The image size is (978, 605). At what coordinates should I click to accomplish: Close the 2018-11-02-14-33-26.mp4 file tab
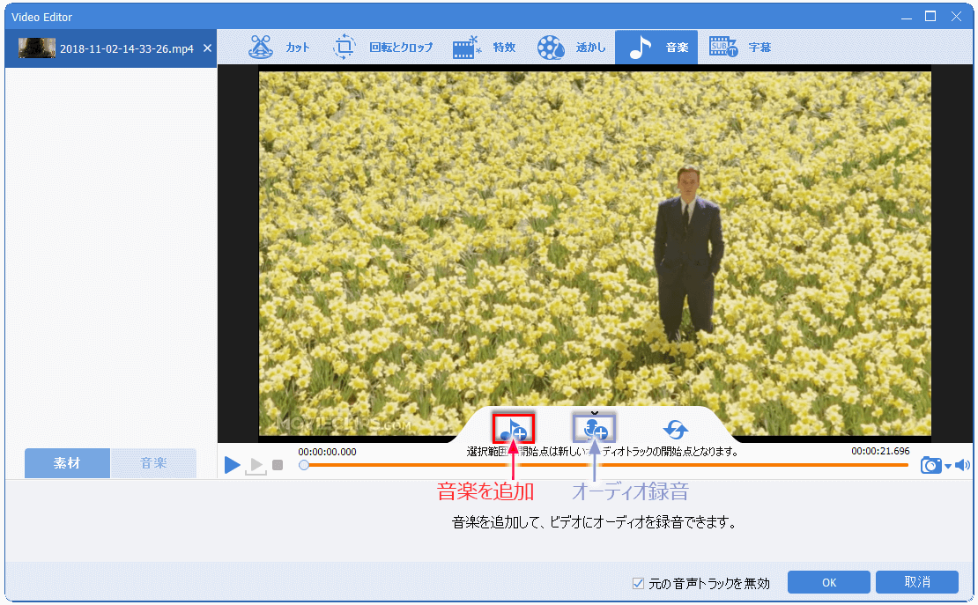208,48
